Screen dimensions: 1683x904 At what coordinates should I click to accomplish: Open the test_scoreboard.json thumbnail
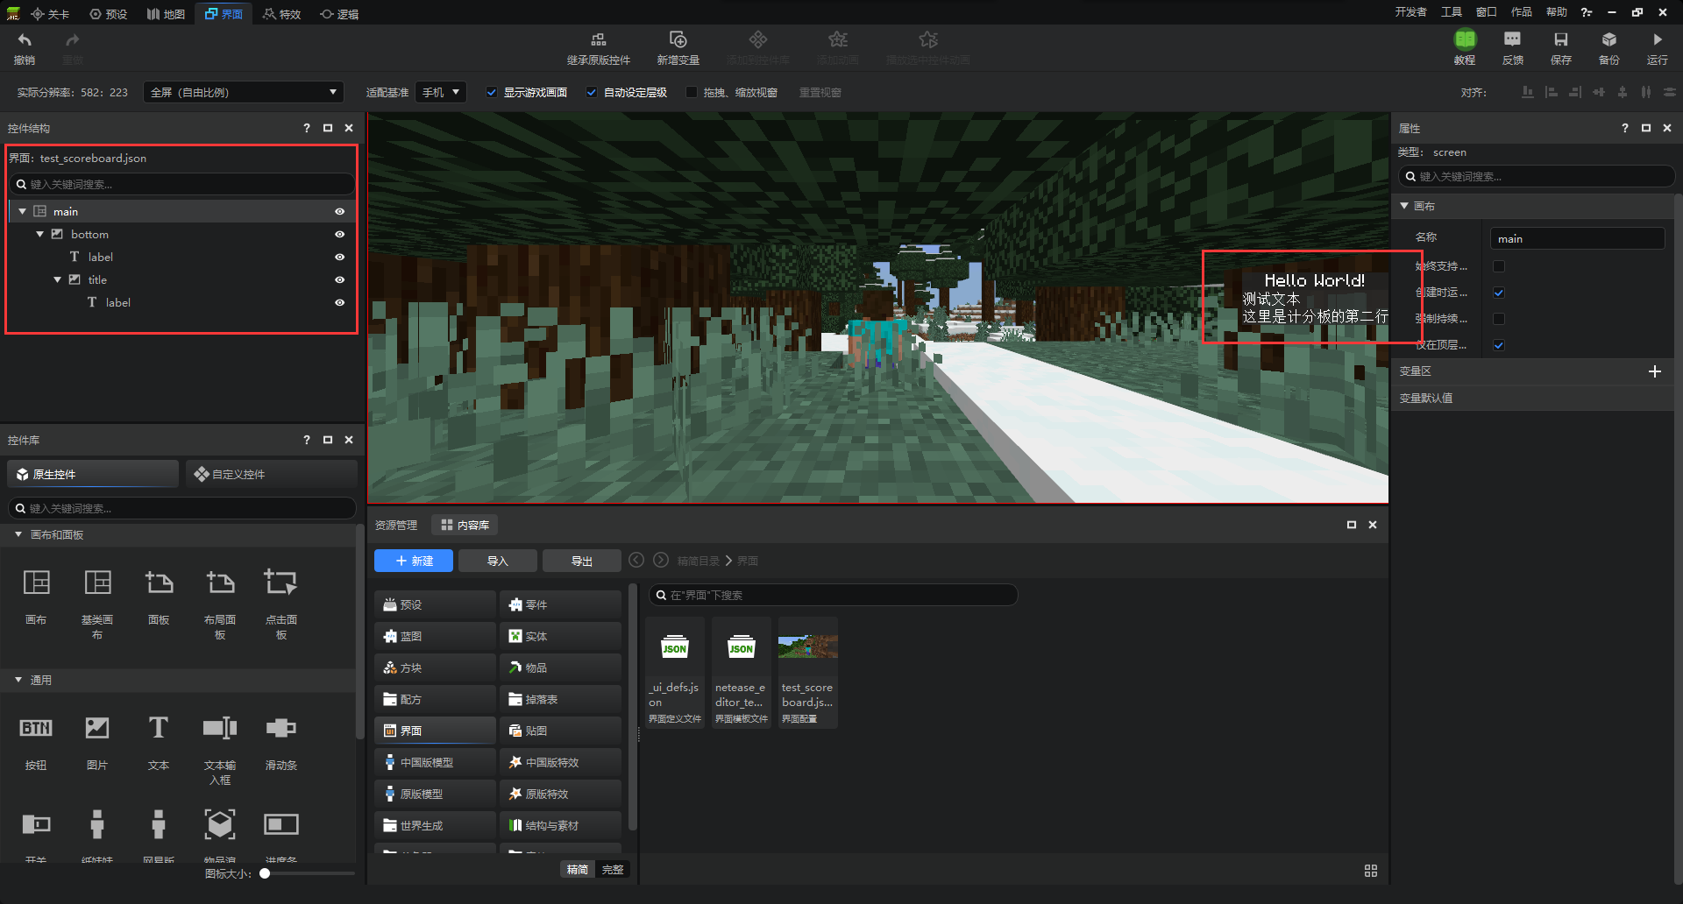pyautogui.click(x=807, y=647)
